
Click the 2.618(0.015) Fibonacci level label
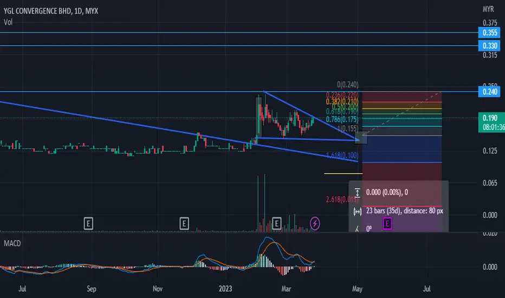tap(342, 199)
